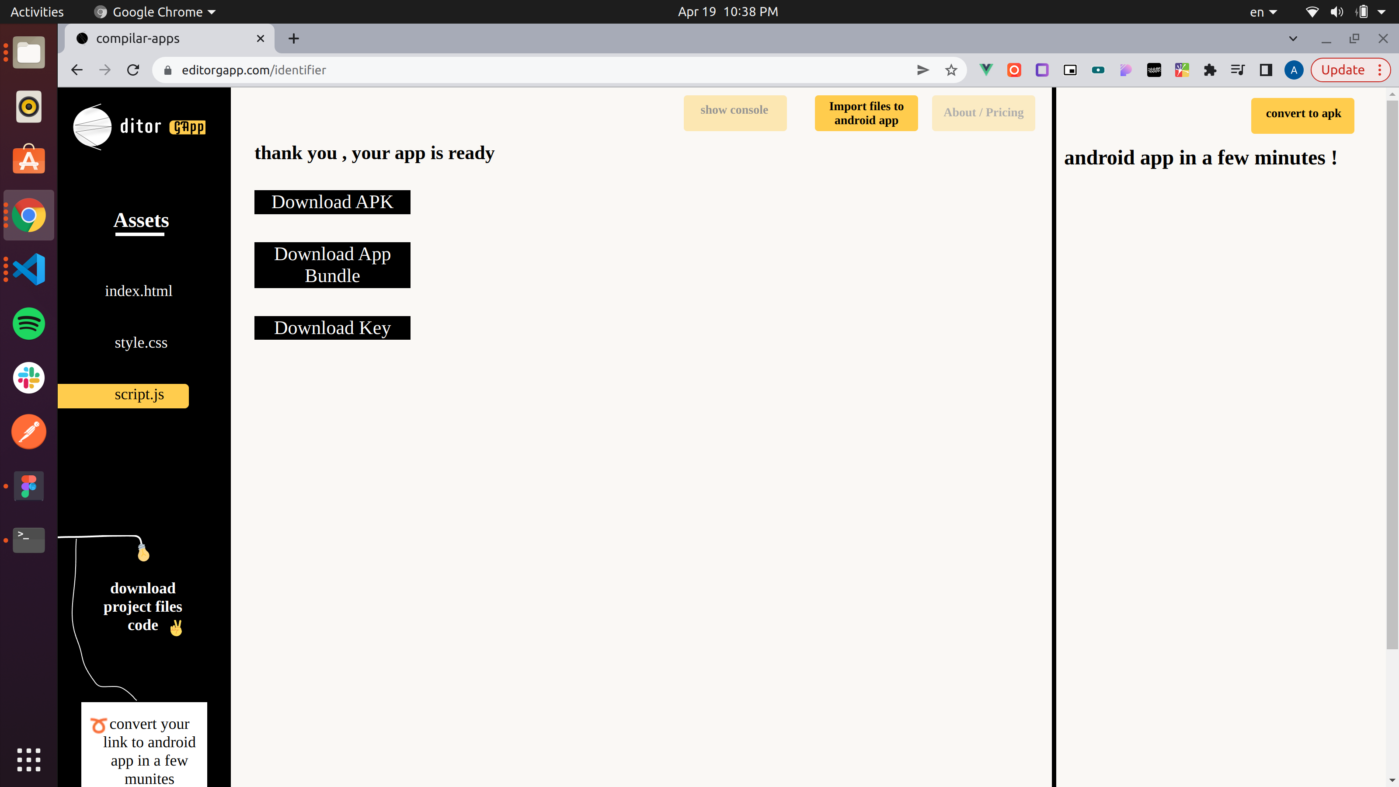This screenshot has width=1399, height=787.
Task: Click the puzzle-piece extensions icon
Action: coord(1210,70)
